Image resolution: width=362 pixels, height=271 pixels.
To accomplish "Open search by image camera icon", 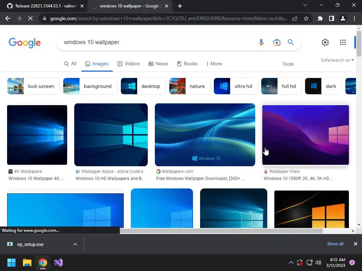I will pos(276,42).
